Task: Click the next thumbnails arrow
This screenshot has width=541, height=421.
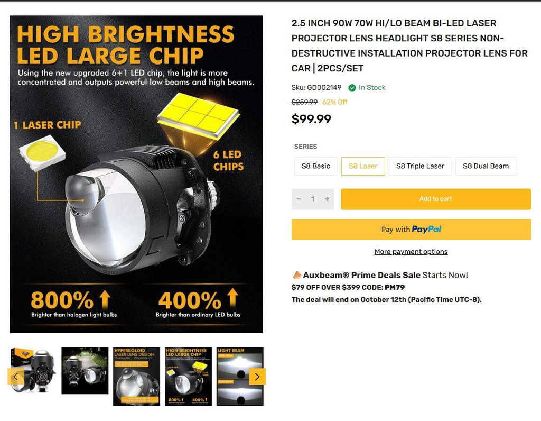Action: click(257, 377)
